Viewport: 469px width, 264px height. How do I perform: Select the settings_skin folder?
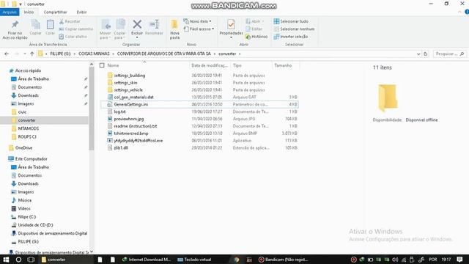click(125, 83)
